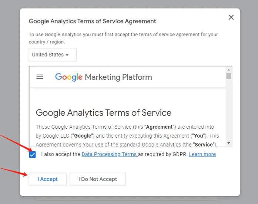Open the Data Processing Terms link
258x204 pixels.
pos(110,154)
